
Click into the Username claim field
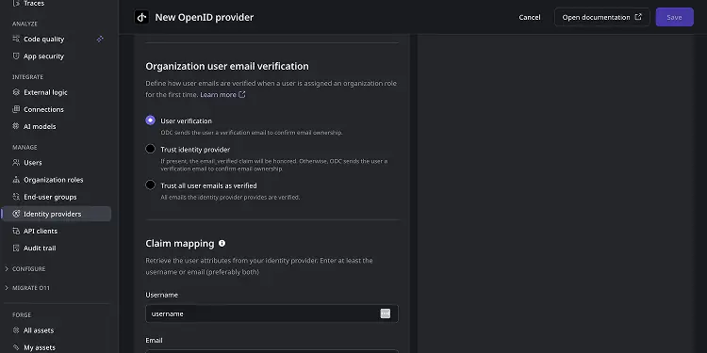click(x=271, y=313)
